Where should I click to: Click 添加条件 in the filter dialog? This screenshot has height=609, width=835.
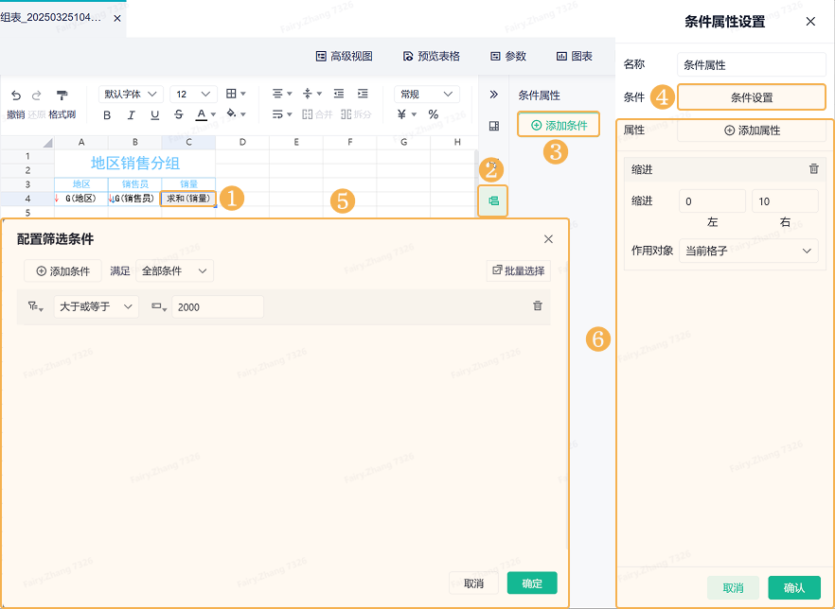click(62, 271)
